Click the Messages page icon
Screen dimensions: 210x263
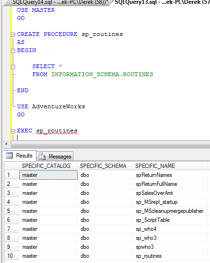42,156
